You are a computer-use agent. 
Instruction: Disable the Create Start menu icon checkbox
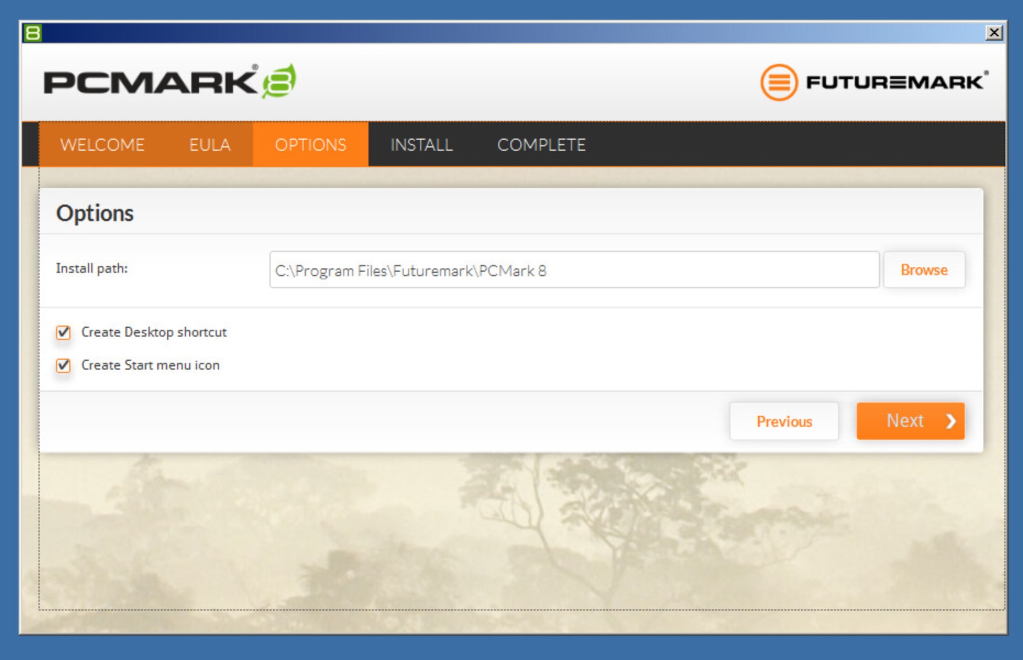click(63, 365)
